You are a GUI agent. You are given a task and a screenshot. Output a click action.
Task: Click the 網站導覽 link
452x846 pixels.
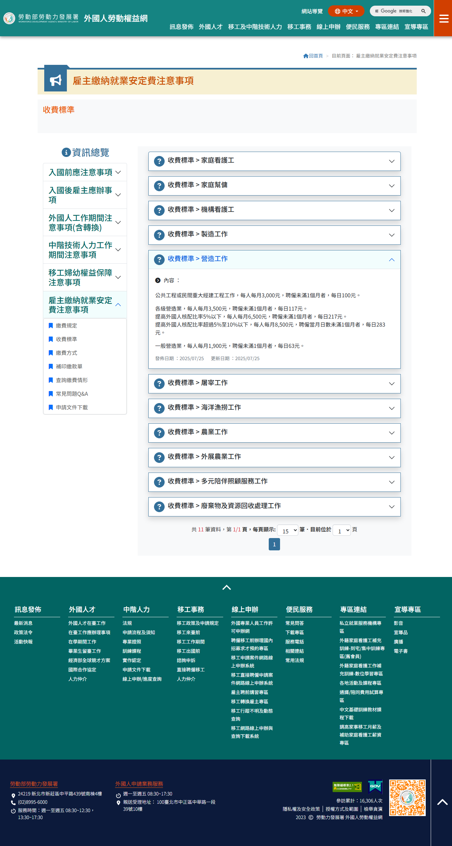click(312, 11)
